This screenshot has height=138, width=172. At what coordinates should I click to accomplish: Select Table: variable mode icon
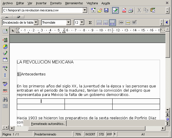[112, 22]
